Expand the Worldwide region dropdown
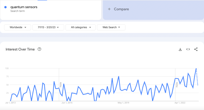The image size is (204, 110). tap(18, 27)
